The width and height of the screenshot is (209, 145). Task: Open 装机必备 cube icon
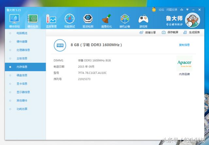pos(125,19)
